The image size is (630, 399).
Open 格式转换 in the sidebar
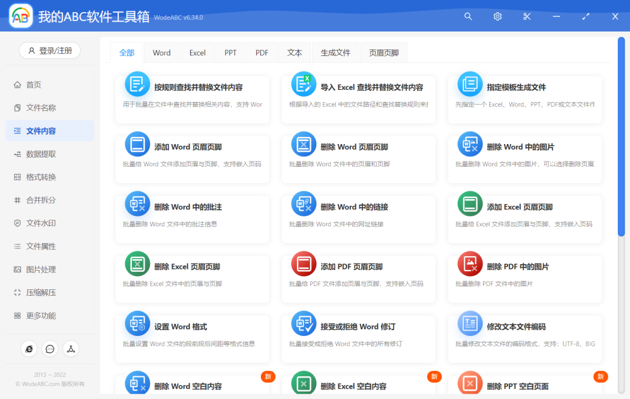coord(50,177)
